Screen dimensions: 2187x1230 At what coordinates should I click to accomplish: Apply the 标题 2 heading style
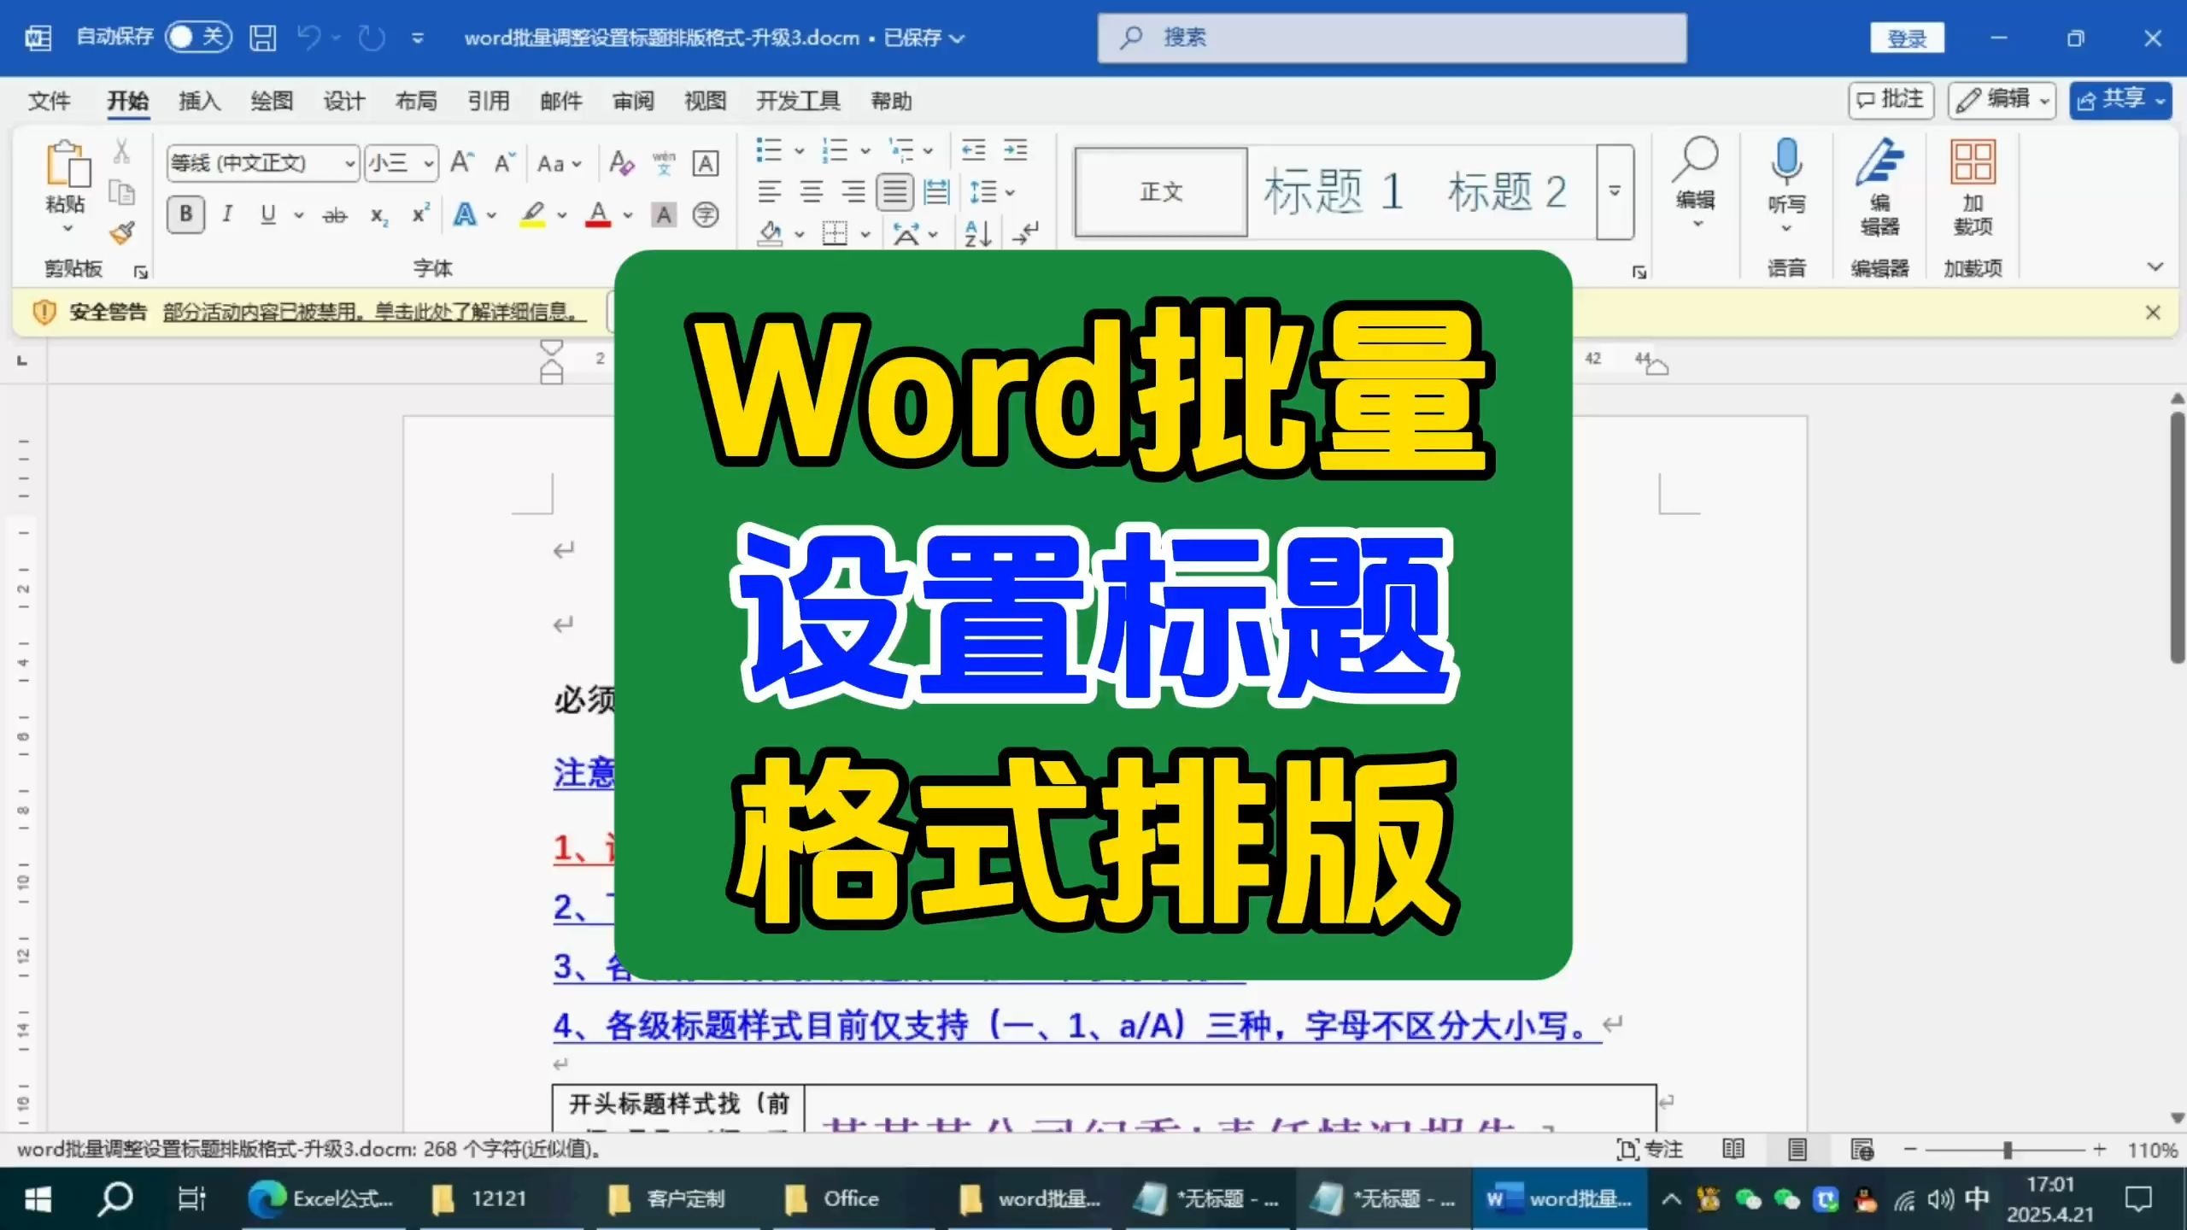click(1507, 191)
